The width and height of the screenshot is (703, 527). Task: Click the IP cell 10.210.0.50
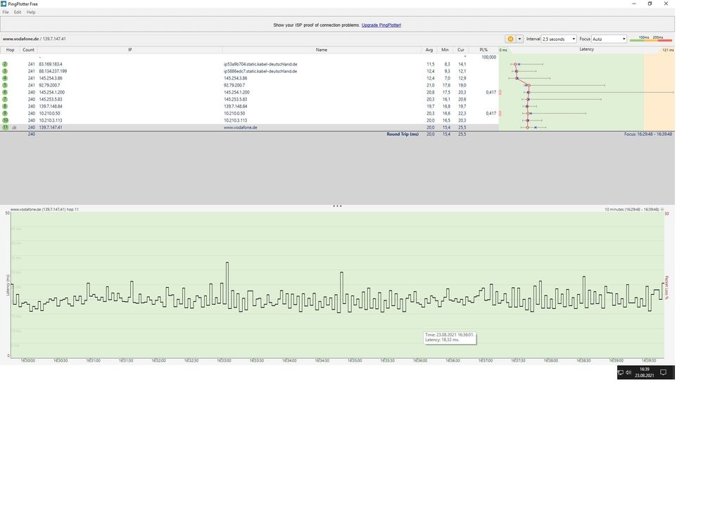click(49, 113)
